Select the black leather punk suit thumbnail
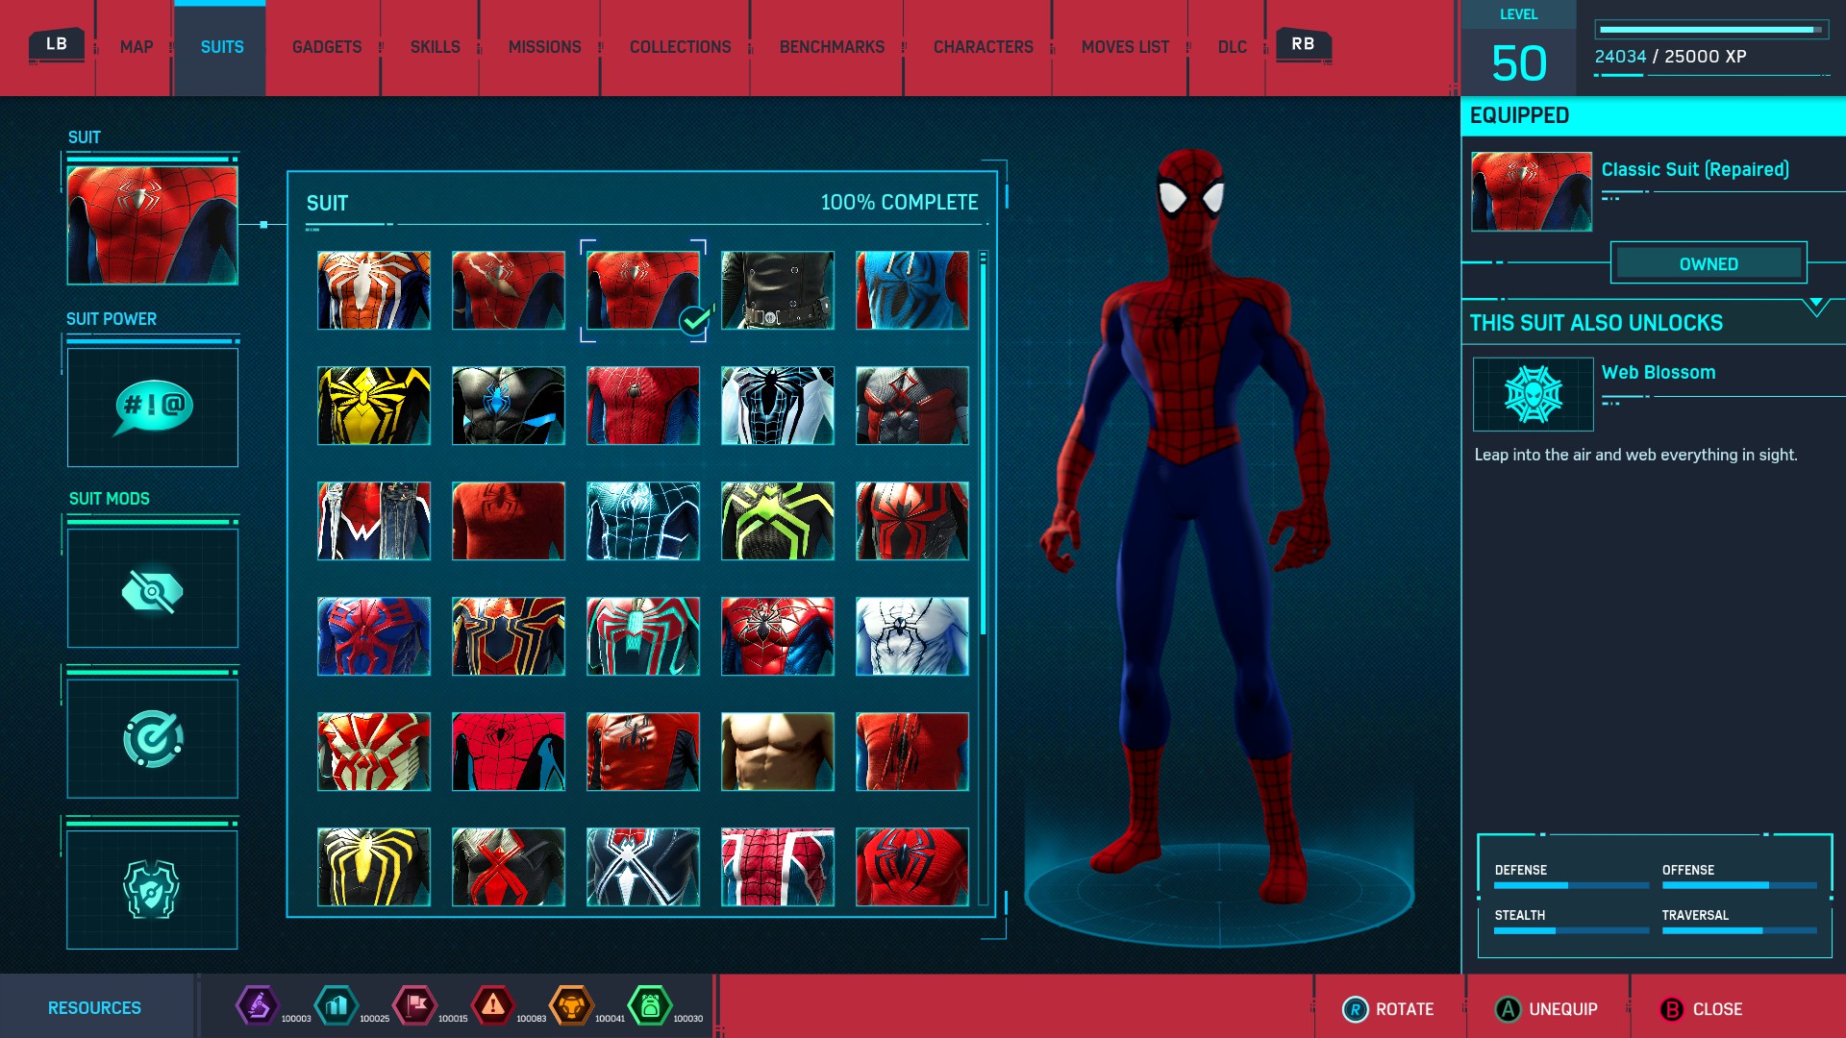This screenshot has height=1038, width=1846. coord(778,290)
